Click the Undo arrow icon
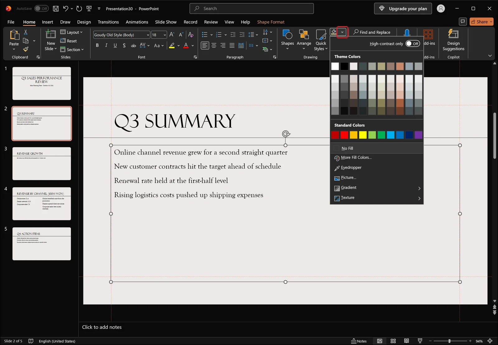The width and height of the screenshot is (498, 345). [x=65, y=9]
